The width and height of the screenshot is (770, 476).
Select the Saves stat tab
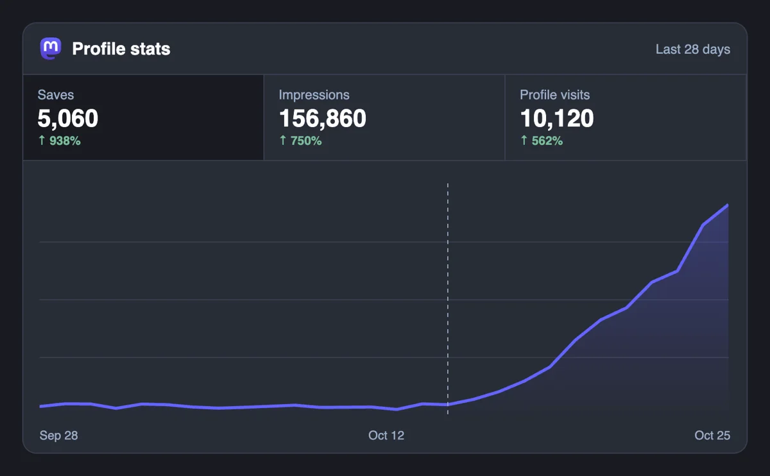[x=143, y=117]
